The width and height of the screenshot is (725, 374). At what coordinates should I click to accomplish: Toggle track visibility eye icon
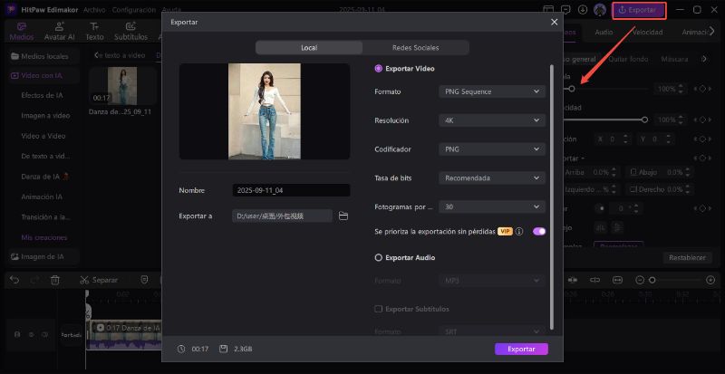point(31,334)
